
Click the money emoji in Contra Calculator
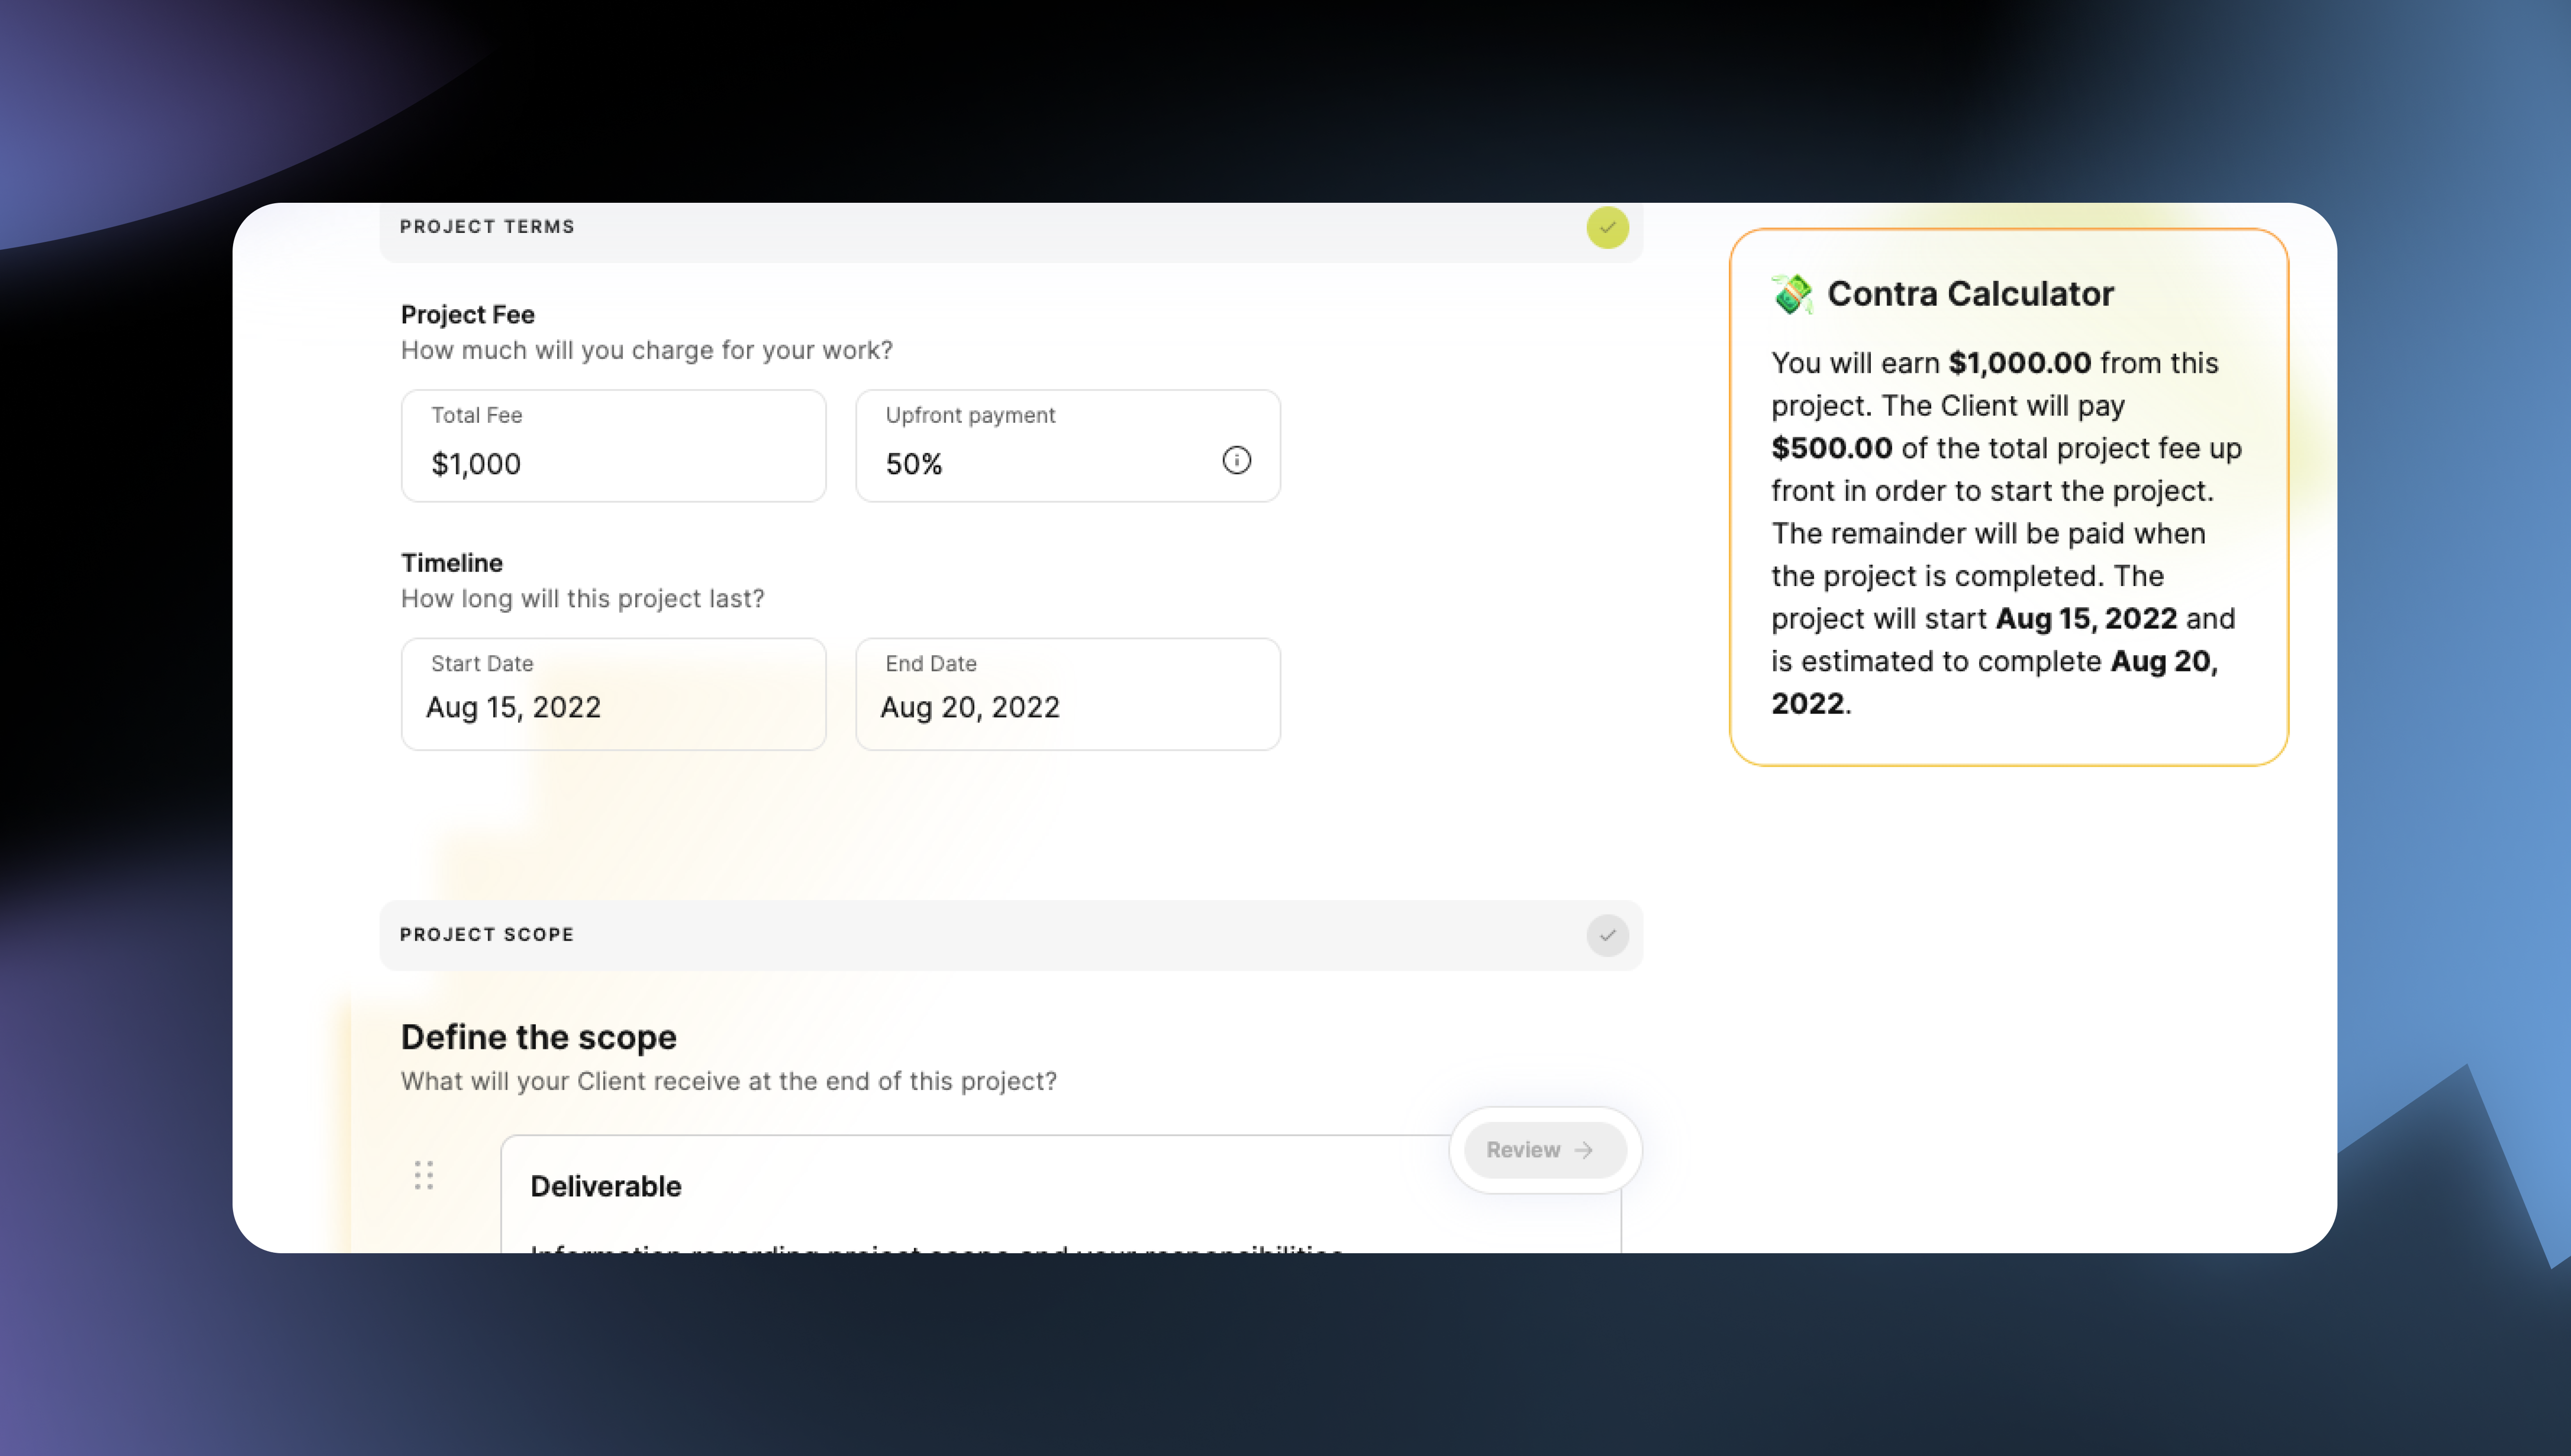click(x=1792, y=294)
